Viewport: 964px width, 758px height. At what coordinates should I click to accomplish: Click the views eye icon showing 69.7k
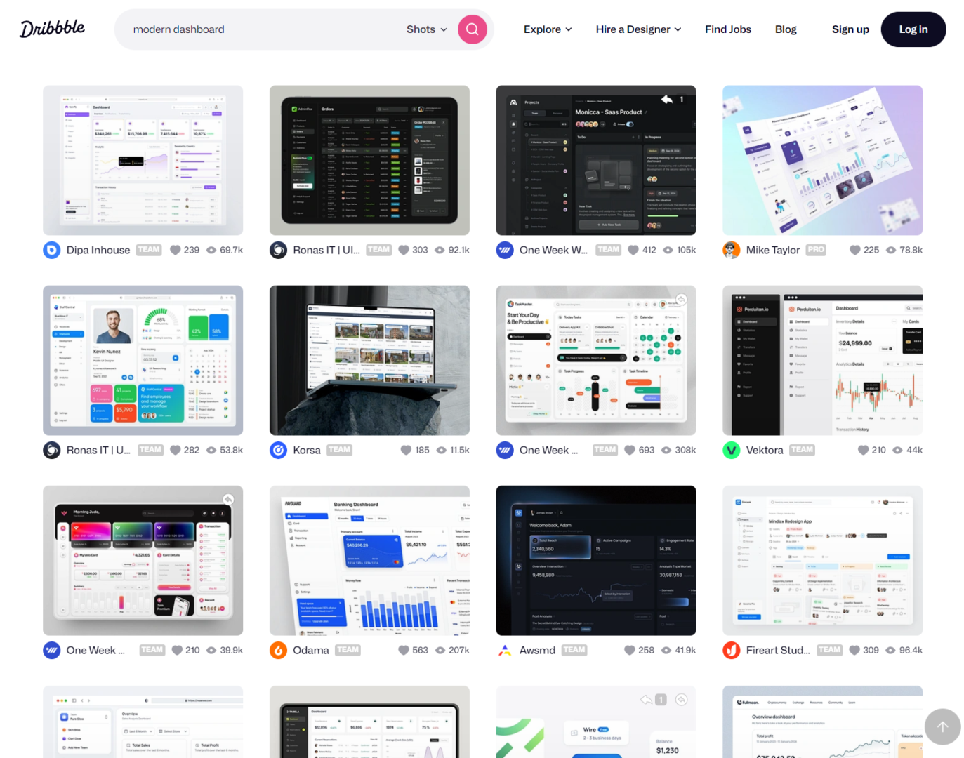click(x=211, y=250)
